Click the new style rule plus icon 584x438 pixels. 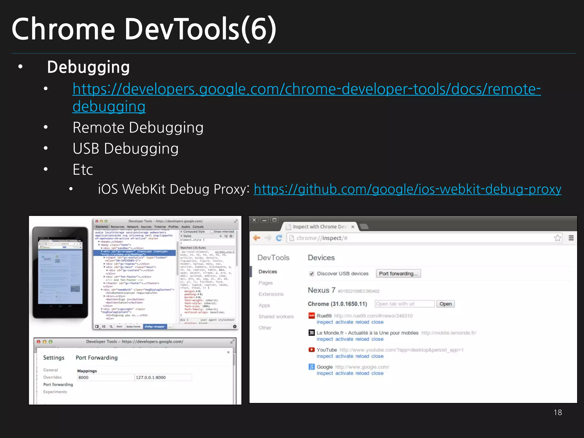(x=221, y=236)
